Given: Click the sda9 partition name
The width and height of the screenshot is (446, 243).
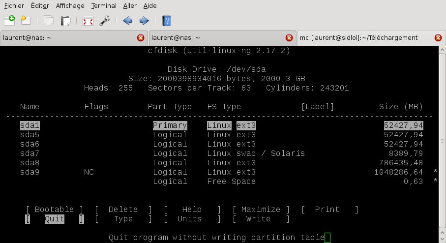Looking at the screenshot, I should tap(30, 172).
